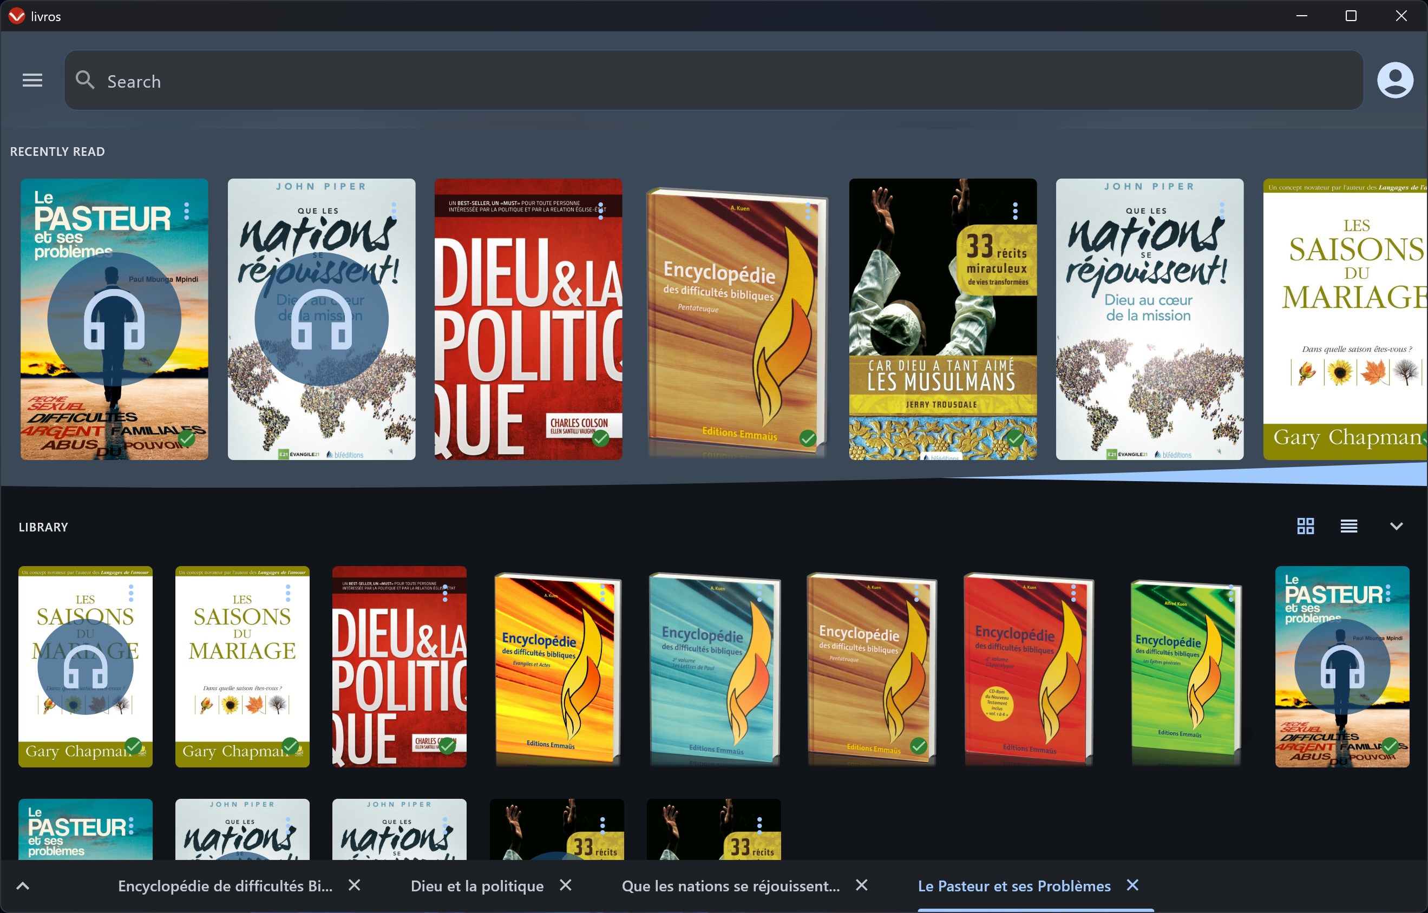Switch to Que les nations se réjouissent tab
The height and width of the screenshot is (913, 1428).
730,886
